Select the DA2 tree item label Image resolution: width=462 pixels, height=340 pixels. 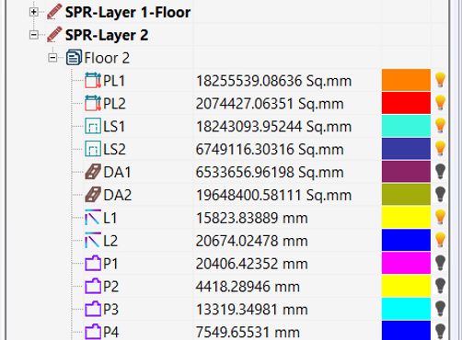(118, 195)
